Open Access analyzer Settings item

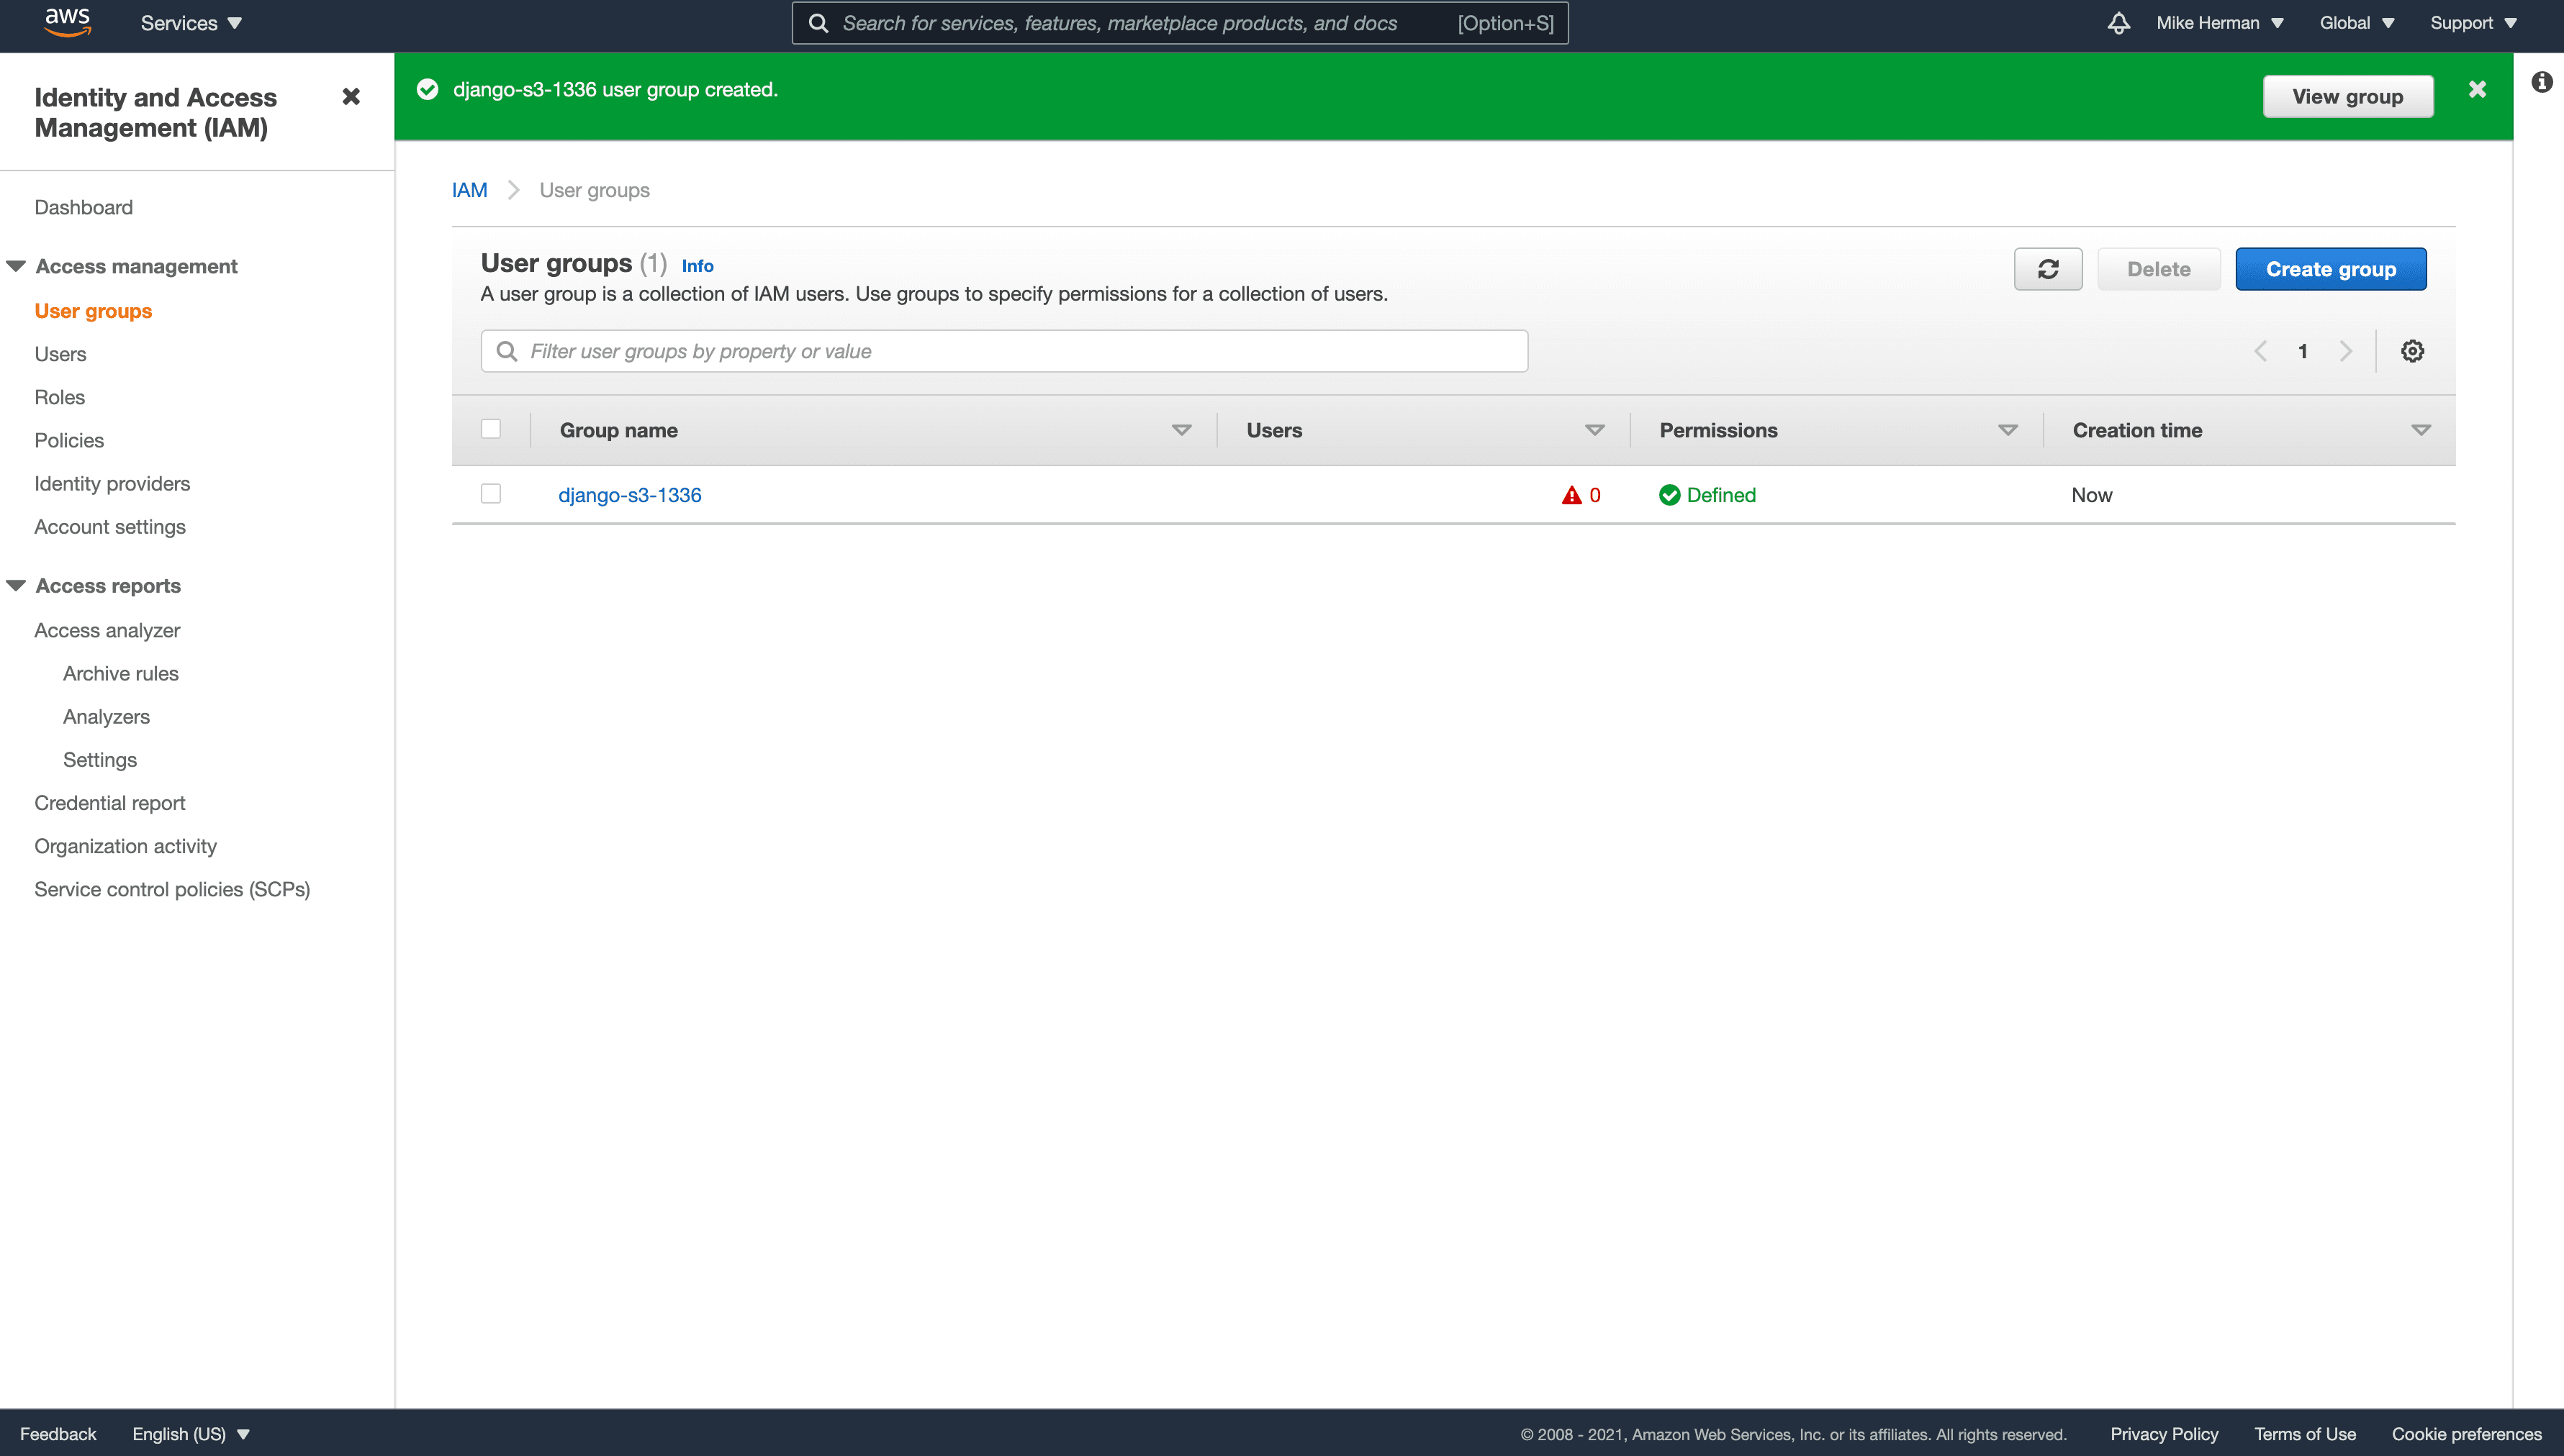[x=100, y=760]
